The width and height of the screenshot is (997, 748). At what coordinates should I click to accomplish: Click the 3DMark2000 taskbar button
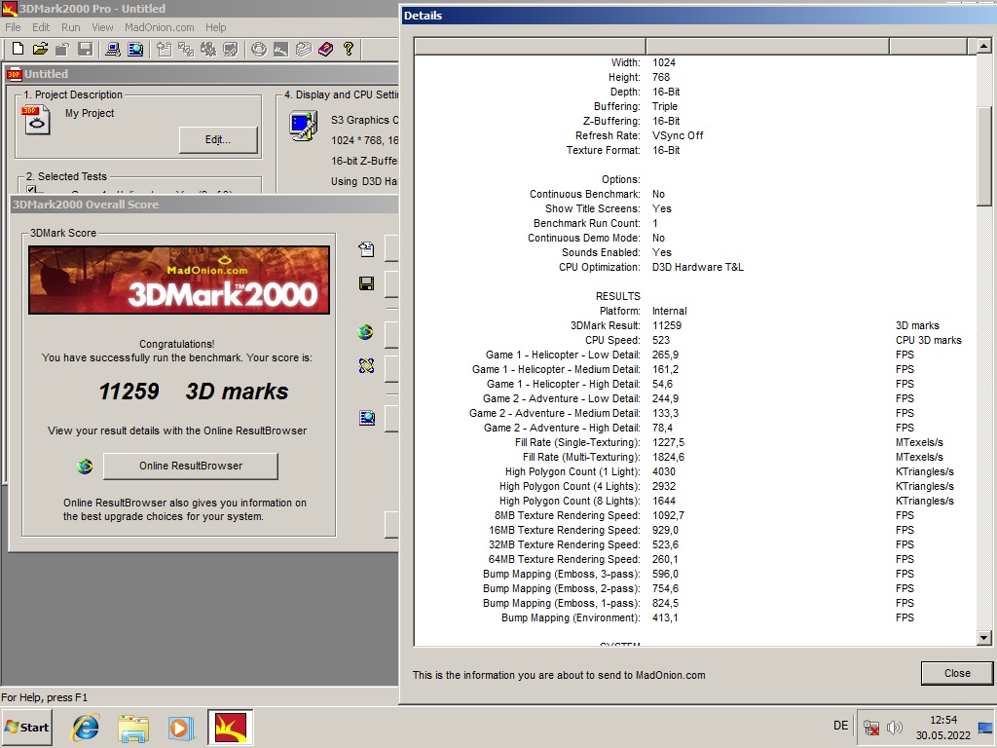tap(230, 727)
